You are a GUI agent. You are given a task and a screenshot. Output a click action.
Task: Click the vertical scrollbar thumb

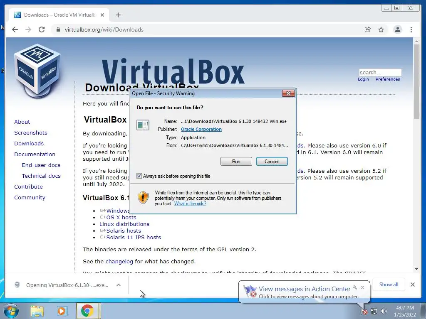click(x=416, y=81)
